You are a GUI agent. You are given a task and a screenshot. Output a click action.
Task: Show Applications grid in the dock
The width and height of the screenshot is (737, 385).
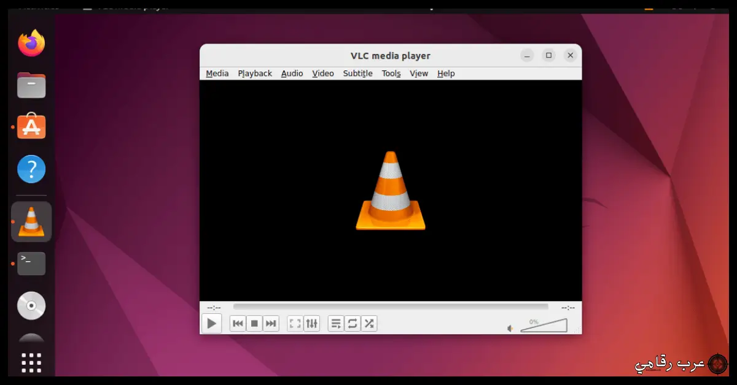(31, 363)
